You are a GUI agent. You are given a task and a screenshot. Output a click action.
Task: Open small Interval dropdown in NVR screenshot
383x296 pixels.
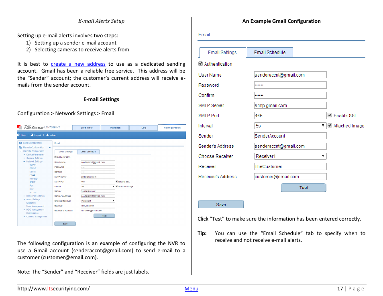click(x=98, y=187)
